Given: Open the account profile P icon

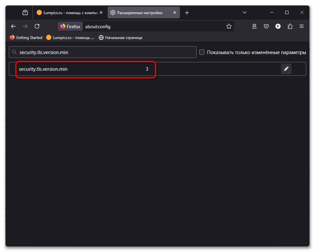Looking at the screenshot, I should (278, 26).
